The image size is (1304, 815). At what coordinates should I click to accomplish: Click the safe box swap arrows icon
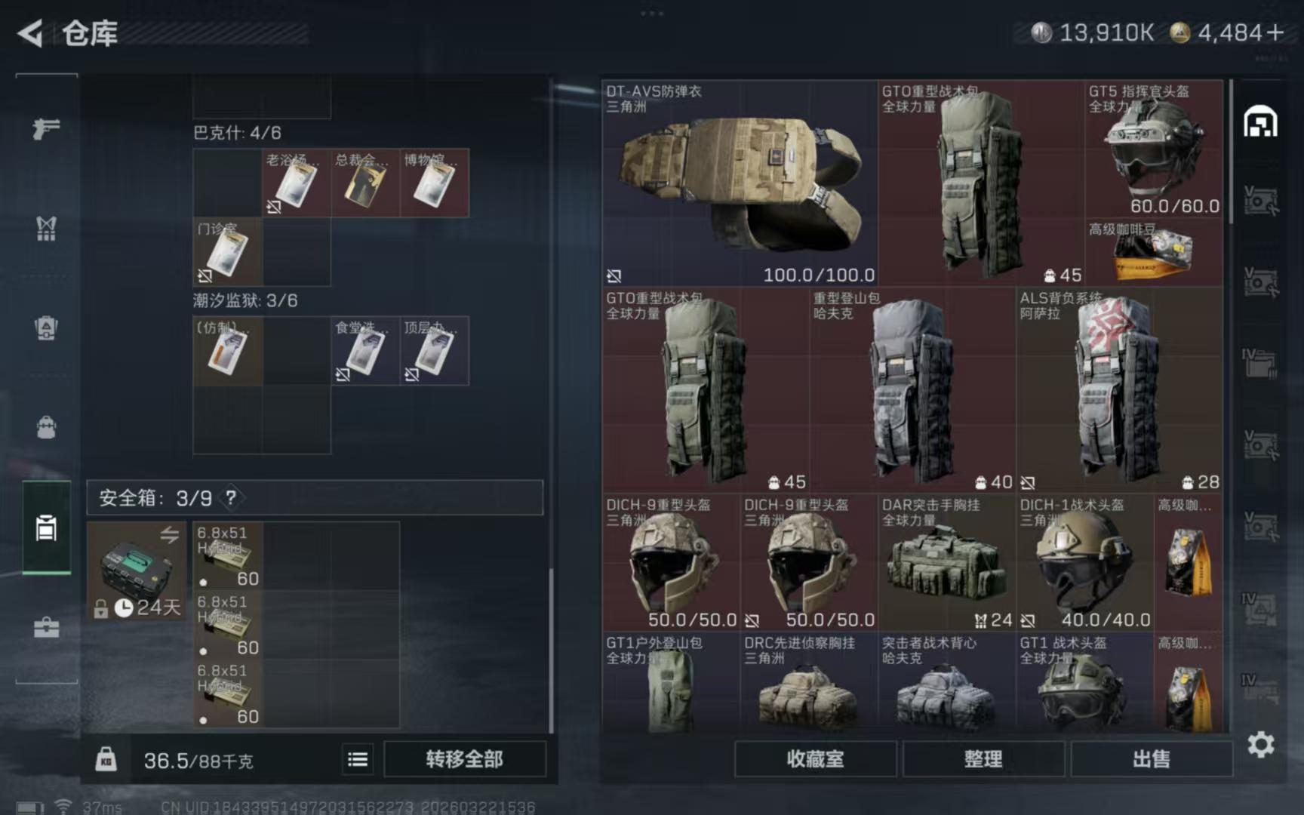[x=170, y=534]
